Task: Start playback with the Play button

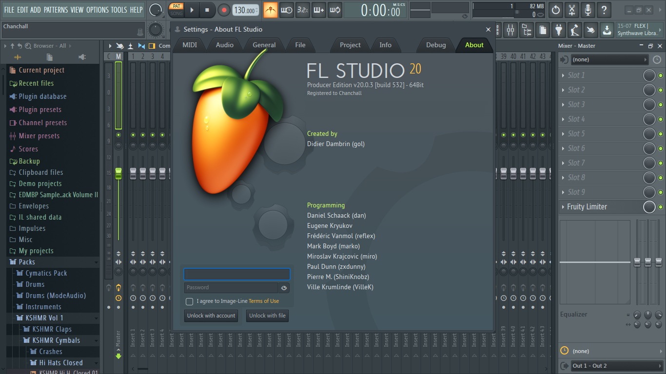Action: (x=192, y=10)
